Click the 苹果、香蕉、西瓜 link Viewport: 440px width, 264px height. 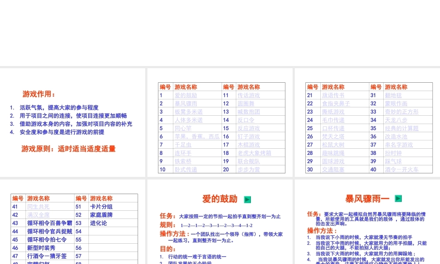197,137
